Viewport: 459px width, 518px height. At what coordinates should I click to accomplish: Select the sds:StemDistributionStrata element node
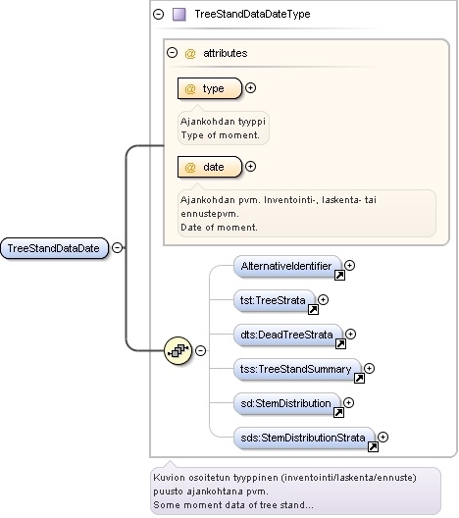point(304,439)
